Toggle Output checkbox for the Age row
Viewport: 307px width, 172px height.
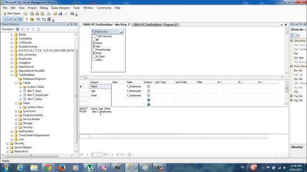[149, 91]
